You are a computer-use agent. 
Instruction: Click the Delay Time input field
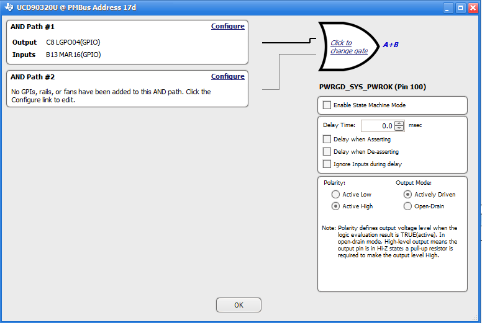click(x=378, y=126)
